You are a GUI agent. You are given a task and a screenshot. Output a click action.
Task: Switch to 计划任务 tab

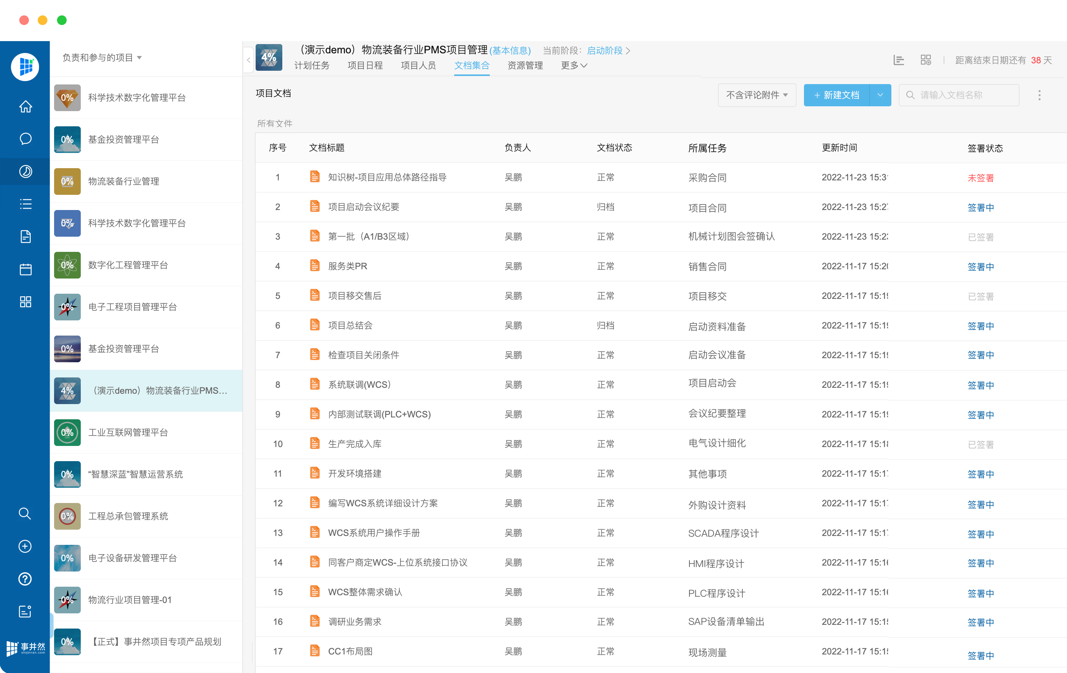coord(312,66)
